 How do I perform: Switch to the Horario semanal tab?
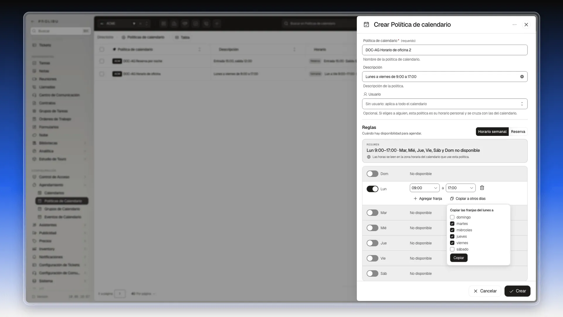492,131
